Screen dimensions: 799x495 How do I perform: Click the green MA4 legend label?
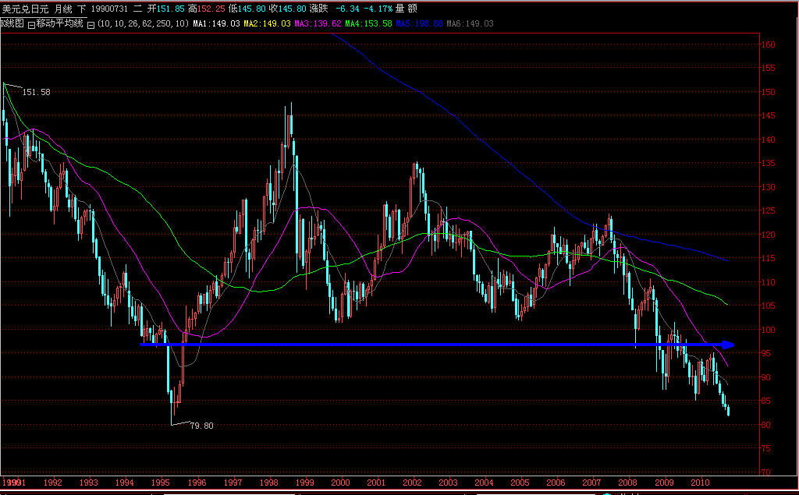(368, 24)
